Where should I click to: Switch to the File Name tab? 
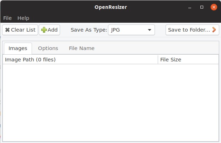click(x=82, y=48)
